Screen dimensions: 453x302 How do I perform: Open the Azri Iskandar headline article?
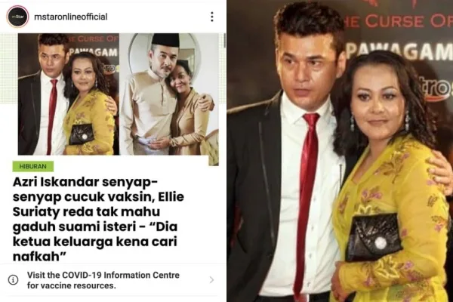click(x=98, y=219)
